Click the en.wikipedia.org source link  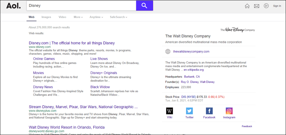[194, 70]
